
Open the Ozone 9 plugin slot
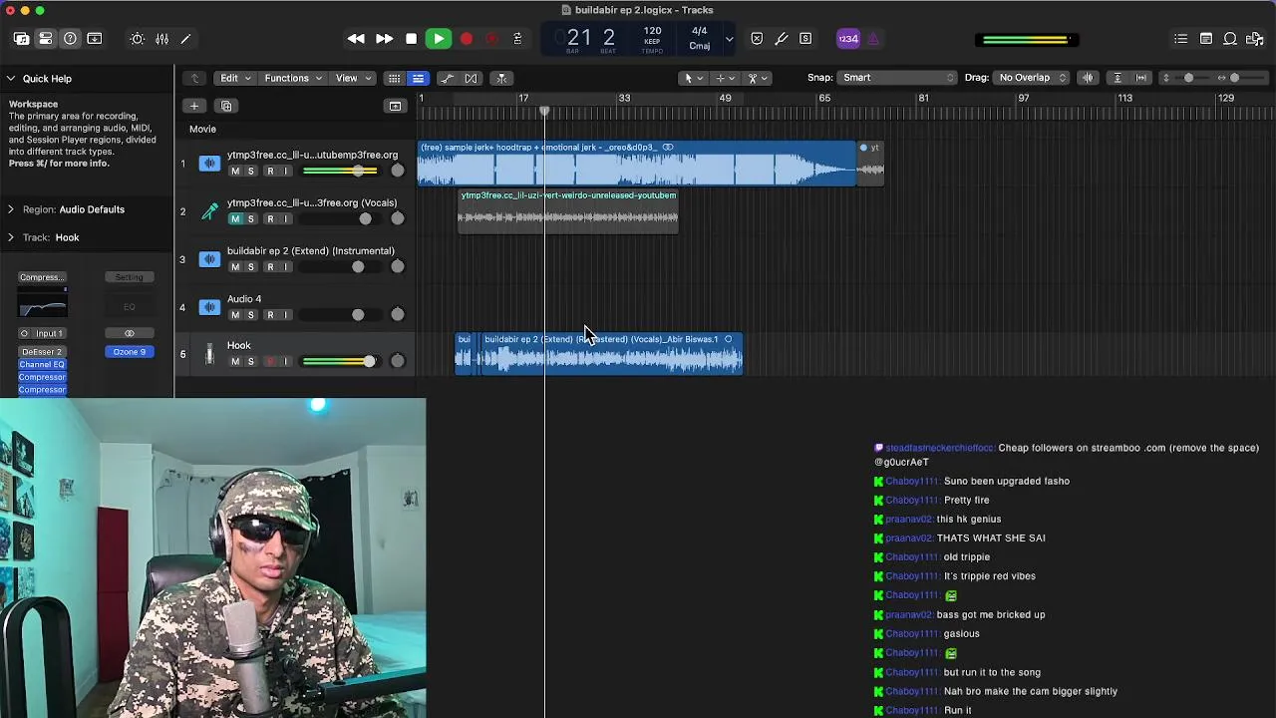point(130,352)
